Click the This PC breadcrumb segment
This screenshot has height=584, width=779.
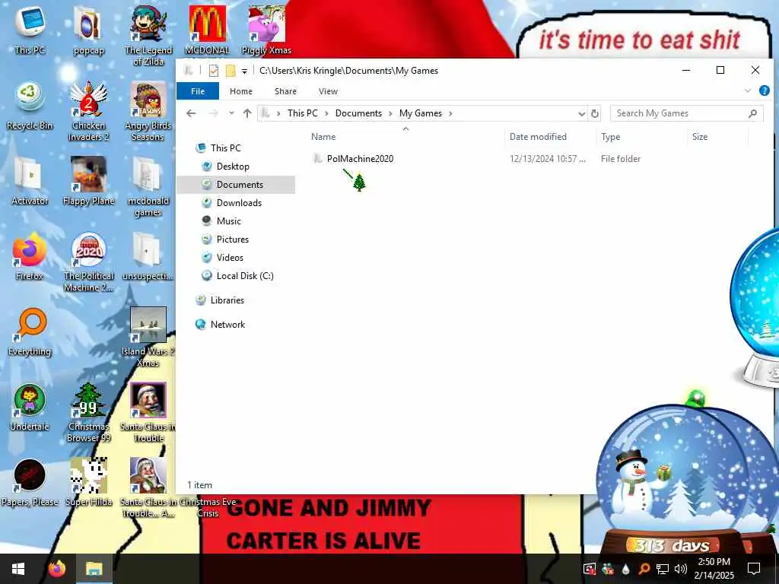303,113
